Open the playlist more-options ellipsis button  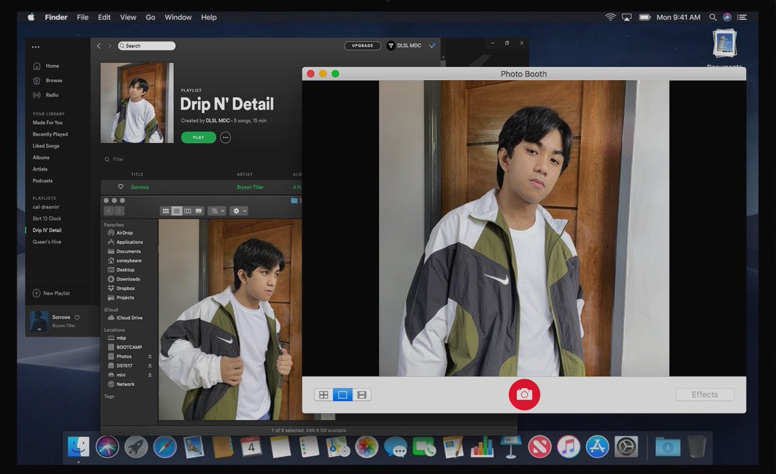225,137
